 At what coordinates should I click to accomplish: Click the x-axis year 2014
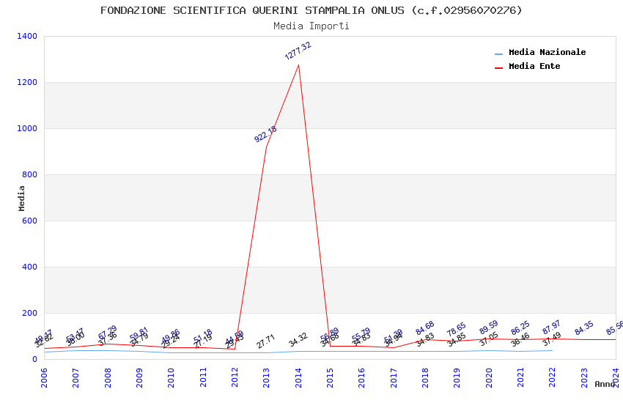point(298,377)
